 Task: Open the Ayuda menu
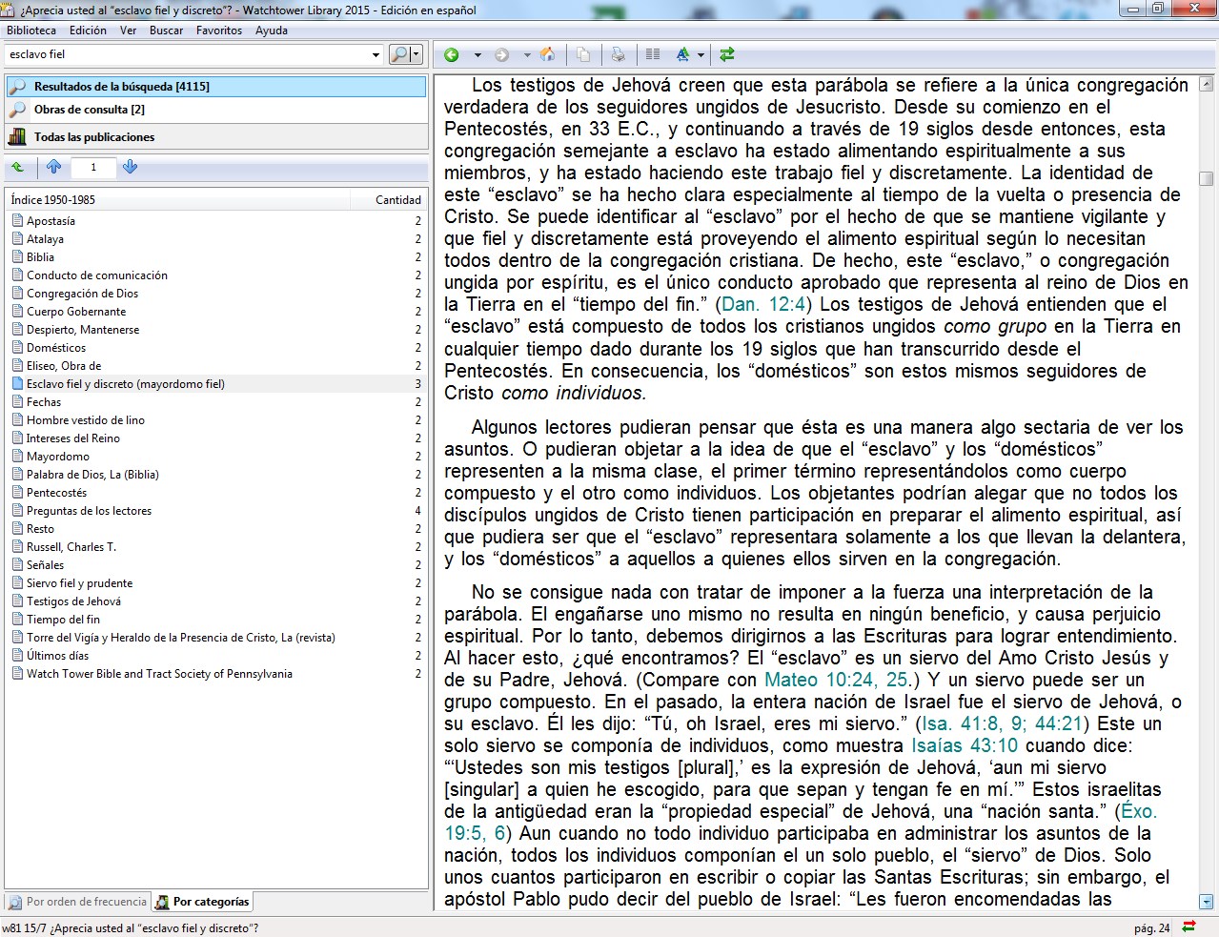coord(272,31)
